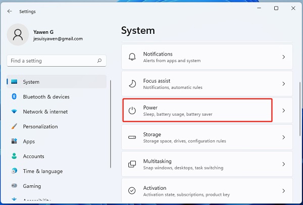Viewport: 303px width, 205px height.
Task: Click 'Storage space, drives, configuration rules' text
Action: pos(184,141)
